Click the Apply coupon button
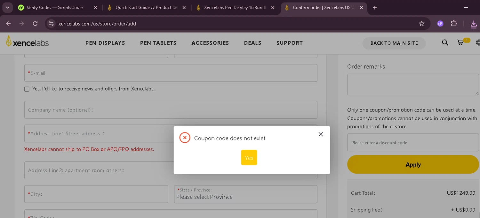Viewport: 480px width, 218px height. pos(413,165)
